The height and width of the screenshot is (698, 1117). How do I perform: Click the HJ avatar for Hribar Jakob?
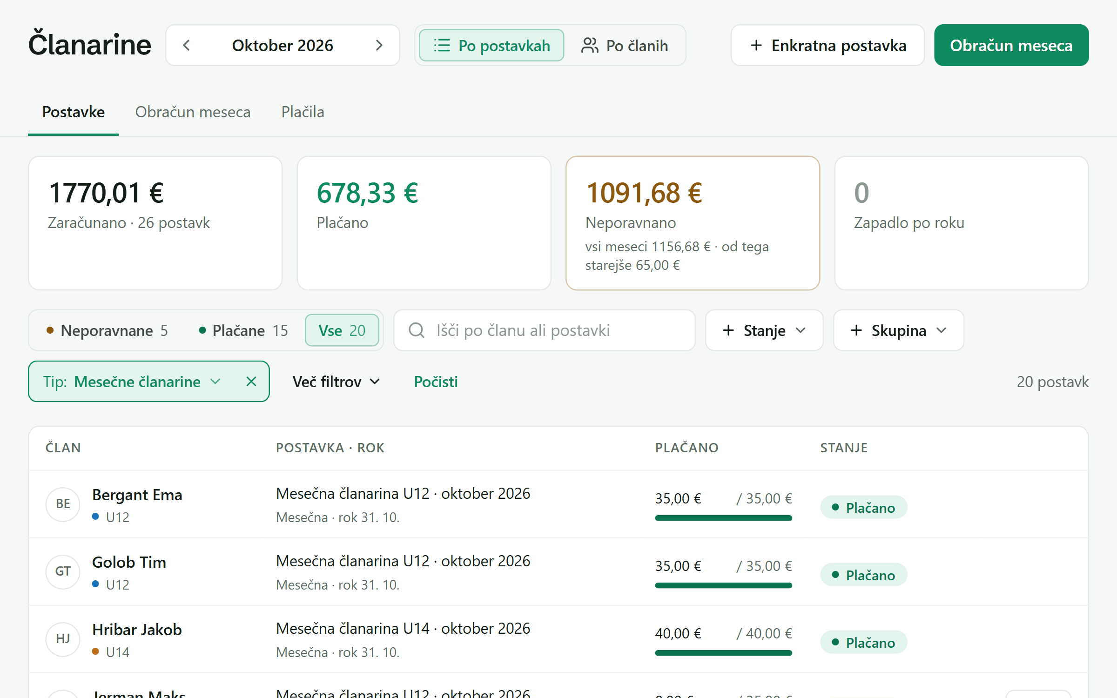coord(63,639)
